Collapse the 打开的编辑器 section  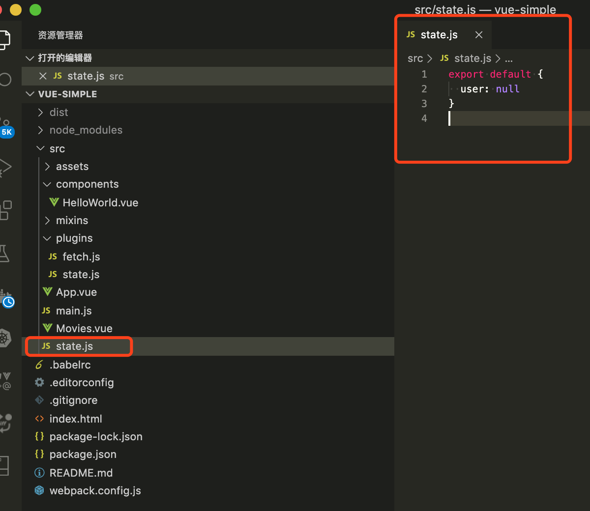(30, 58)
